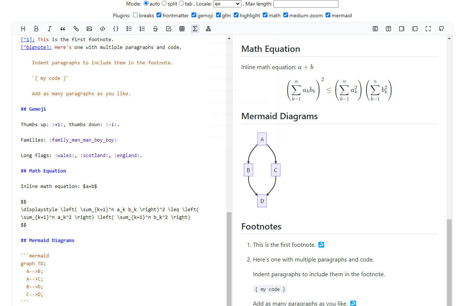Click the Gemoji heading in the editor

(x=33, y=109)
